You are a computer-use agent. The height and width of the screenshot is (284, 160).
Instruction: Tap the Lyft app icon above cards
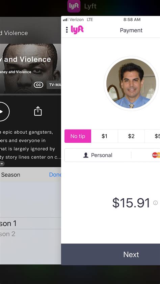coord(74,6)
